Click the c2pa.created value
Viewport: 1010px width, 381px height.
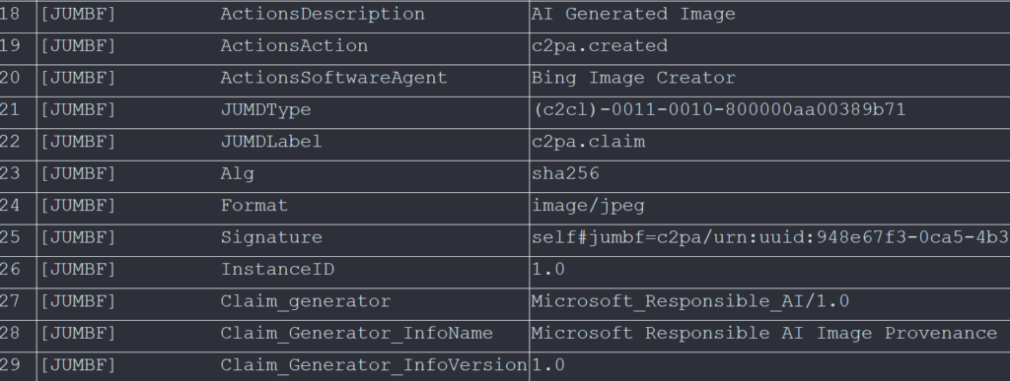600,46
